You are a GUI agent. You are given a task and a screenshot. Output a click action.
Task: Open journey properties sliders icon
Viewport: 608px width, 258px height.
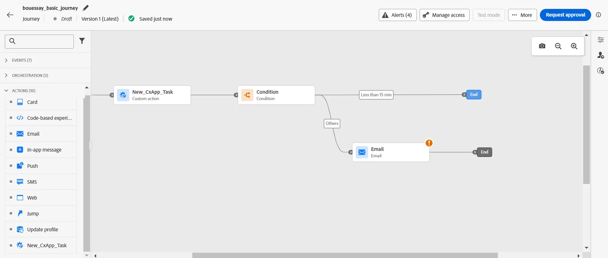(x=600, y=40)
